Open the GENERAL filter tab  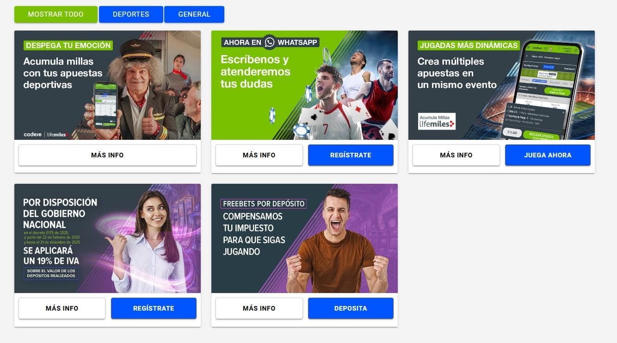pyautogui.click(x=194, y=14)
